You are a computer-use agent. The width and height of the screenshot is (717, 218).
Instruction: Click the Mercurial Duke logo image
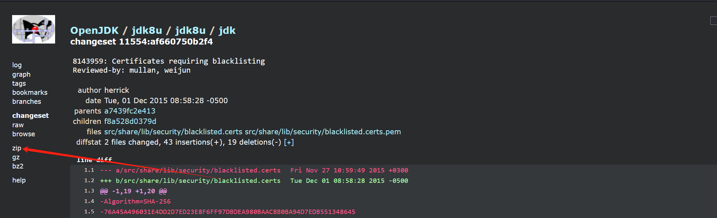34,29
